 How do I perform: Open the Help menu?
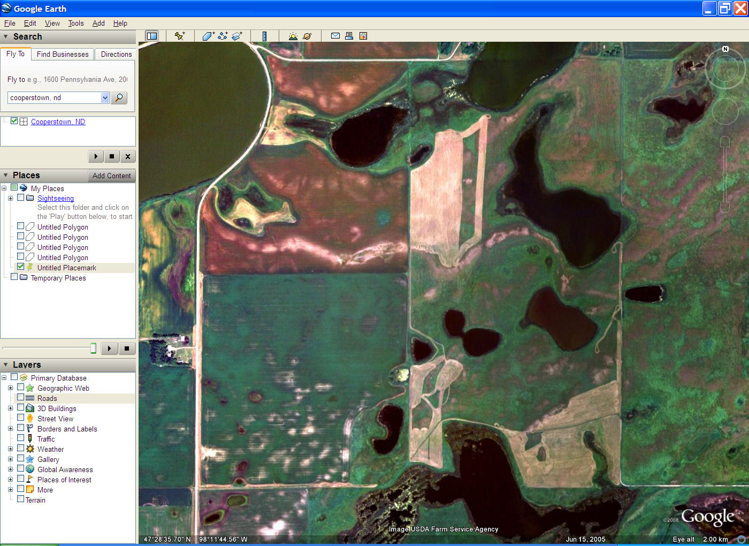120,23
